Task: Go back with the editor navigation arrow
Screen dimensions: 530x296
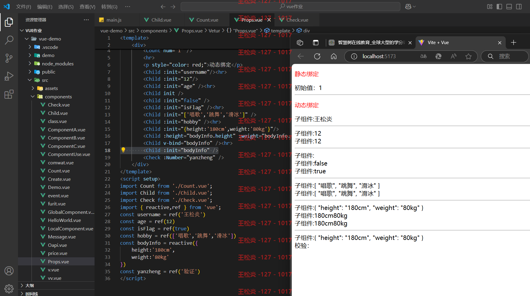Action: tap(163, 7)
